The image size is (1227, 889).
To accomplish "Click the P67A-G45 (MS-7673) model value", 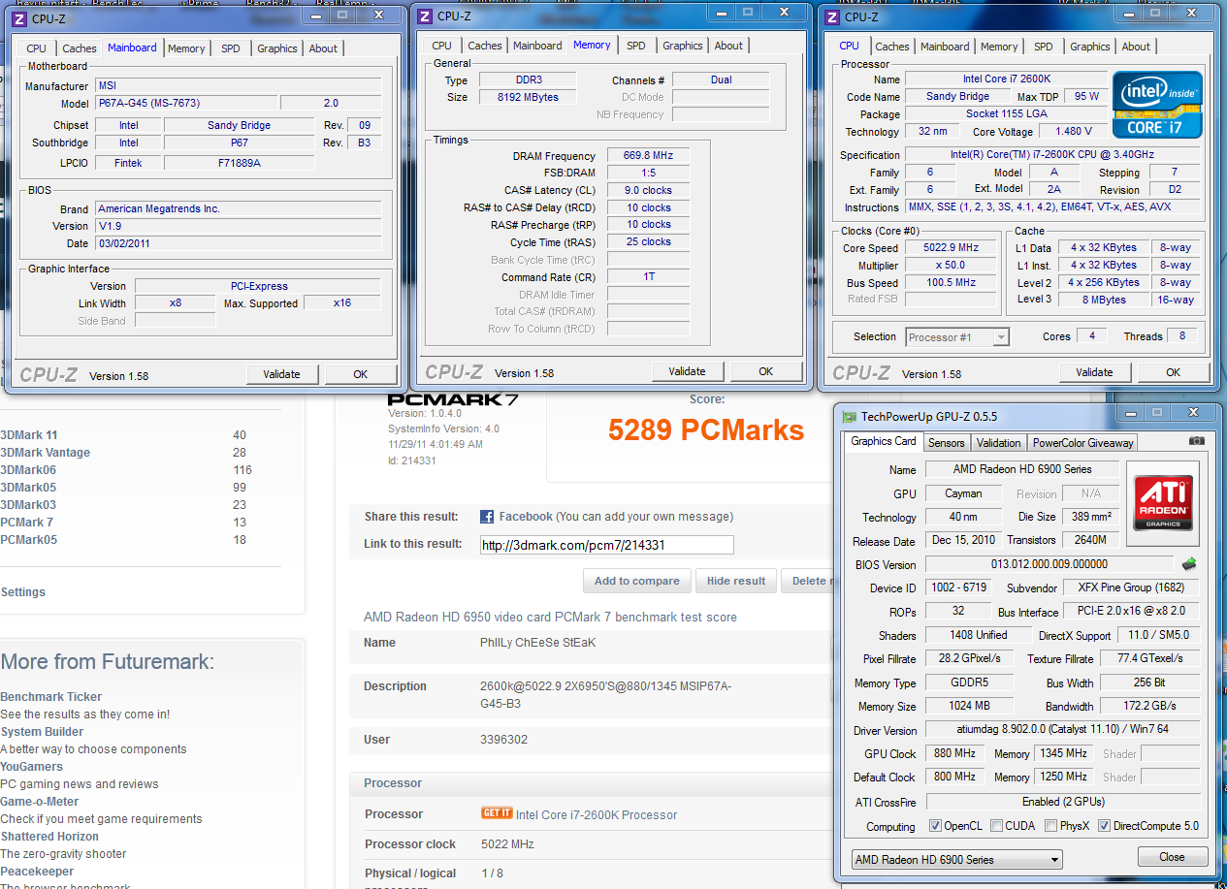I will click(184, 104).
